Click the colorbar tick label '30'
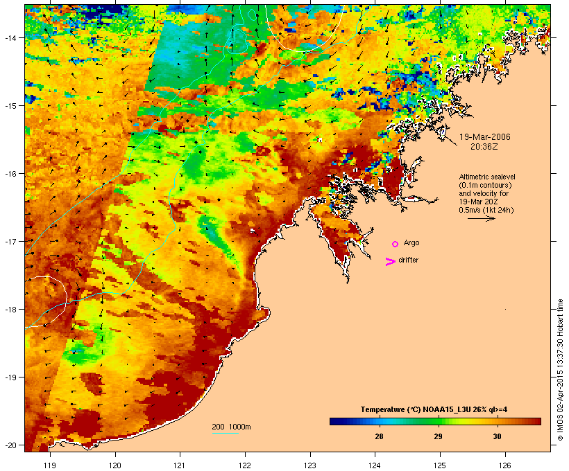This screenshot has height=471, width=569. (497, 436)
